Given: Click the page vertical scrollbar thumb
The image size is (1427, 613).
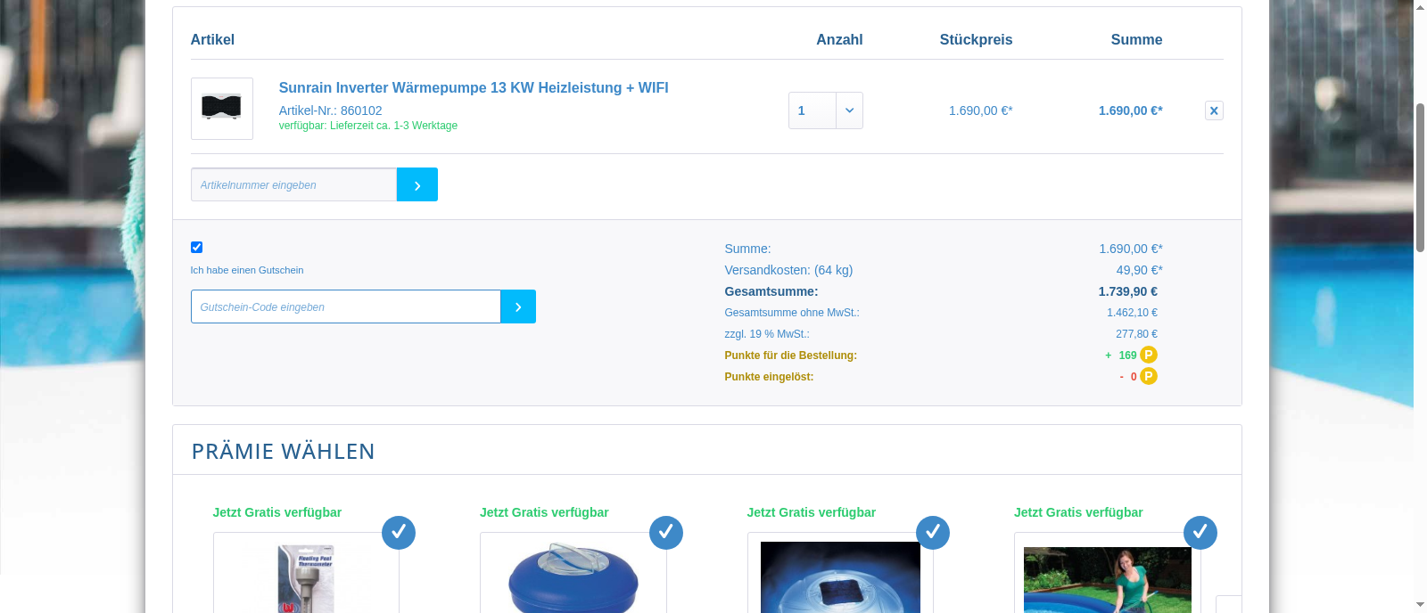Looking at the screenshot, I should (1420, 176).
